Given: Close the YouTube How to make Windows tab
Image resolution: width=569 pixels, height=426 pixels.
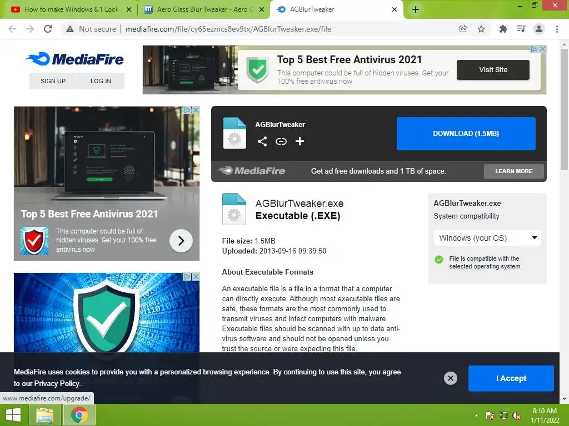Looking at the screenshot, I should pos(128,10).
